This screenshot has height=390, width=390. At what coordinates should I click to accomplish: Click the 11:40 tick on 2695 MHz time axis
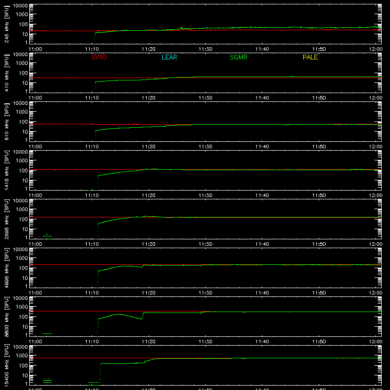(262, 244)
